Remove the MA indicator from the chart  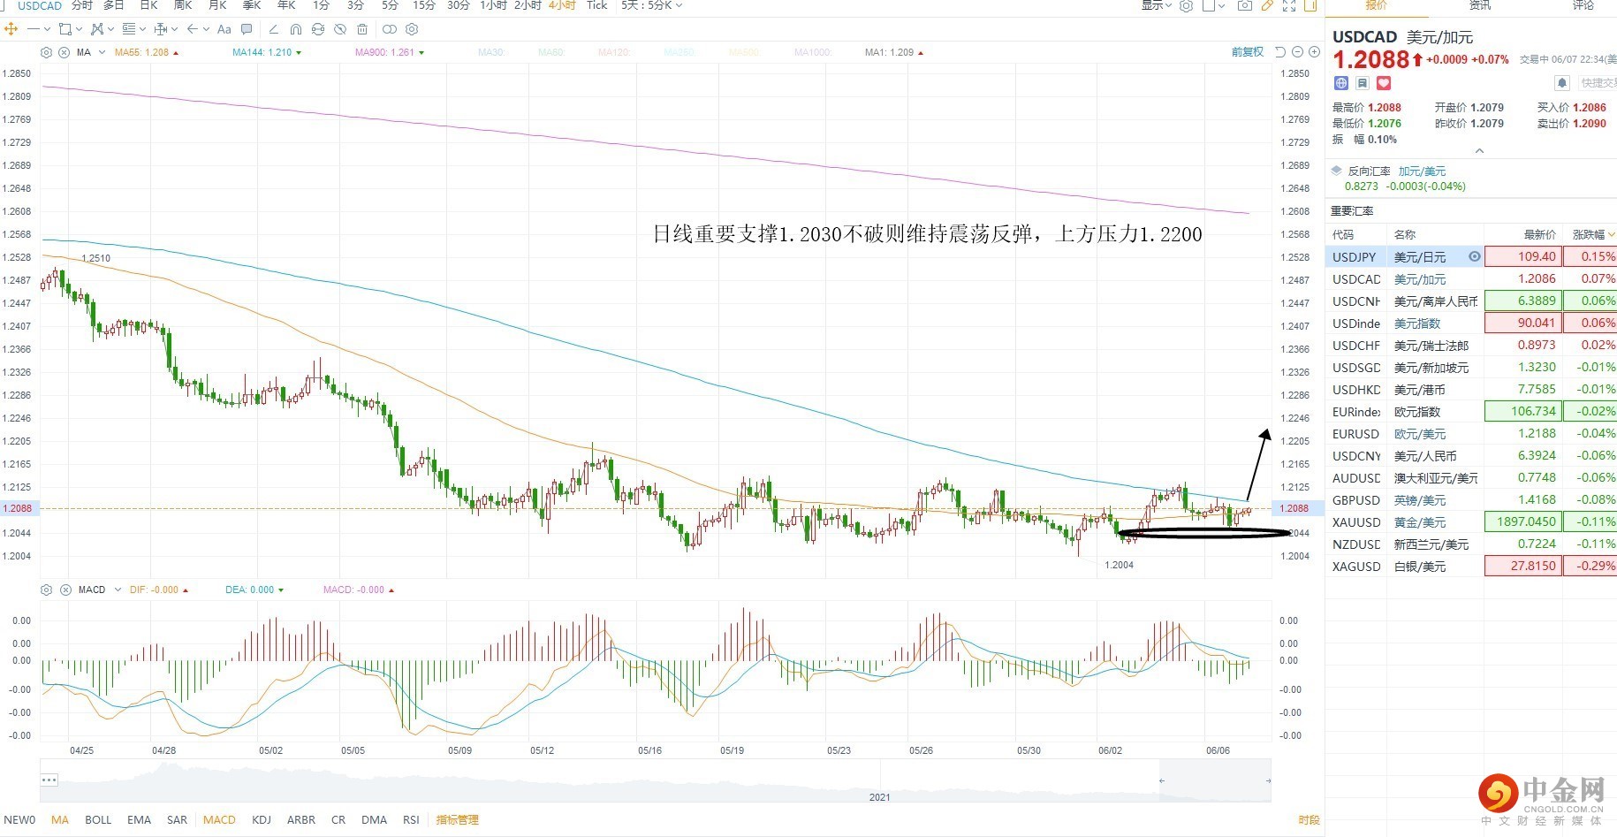point(65,52)
